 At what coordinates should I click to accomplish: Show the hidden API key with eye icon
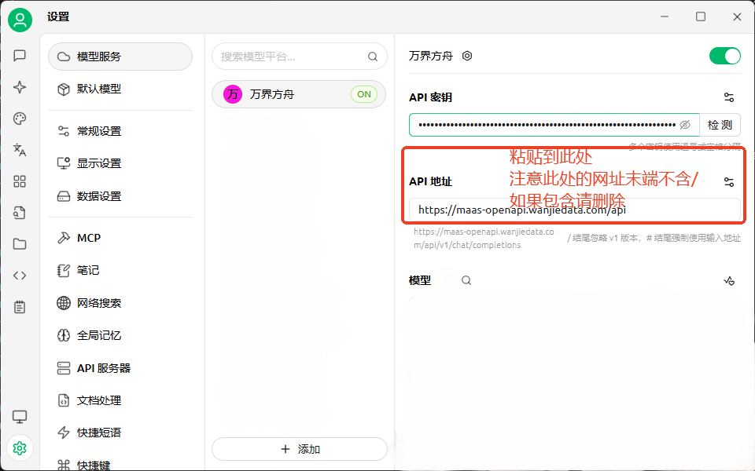(685, 125)
